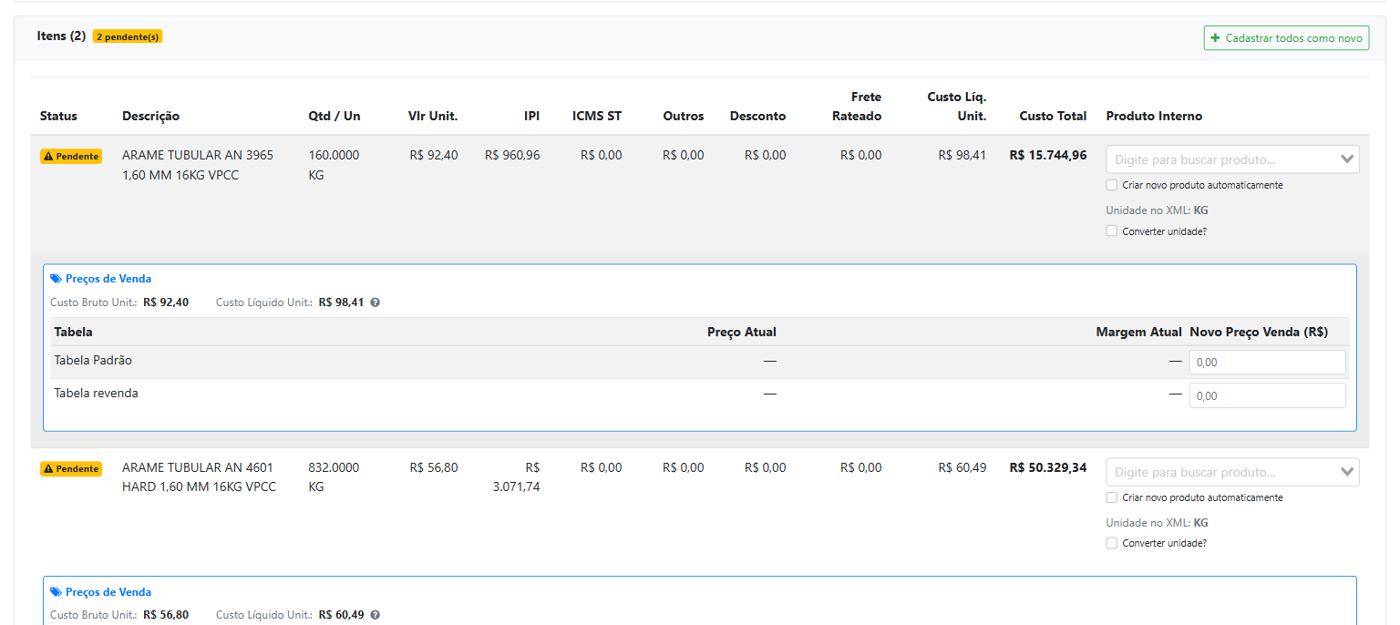
Task: Click unit value R$ 92,40 in first row
Action: (434, 155)
